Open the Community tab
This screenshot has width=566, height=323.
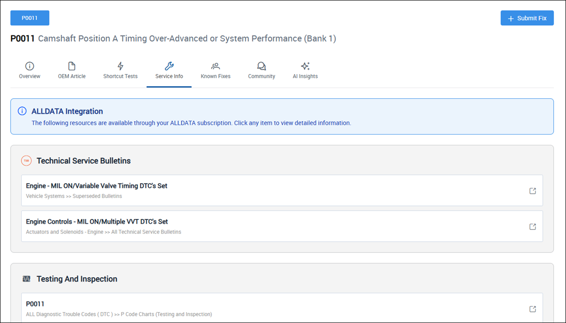(262, 71)
